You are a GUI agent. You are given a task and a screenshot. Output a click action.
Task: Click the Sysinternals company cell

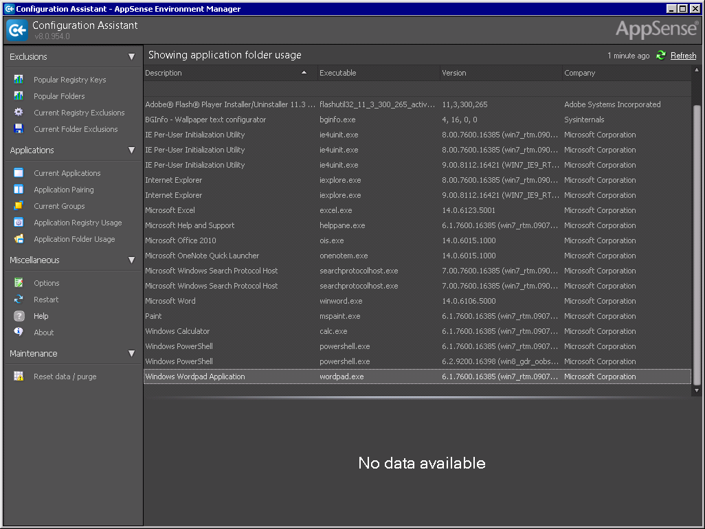coord(584,120)
